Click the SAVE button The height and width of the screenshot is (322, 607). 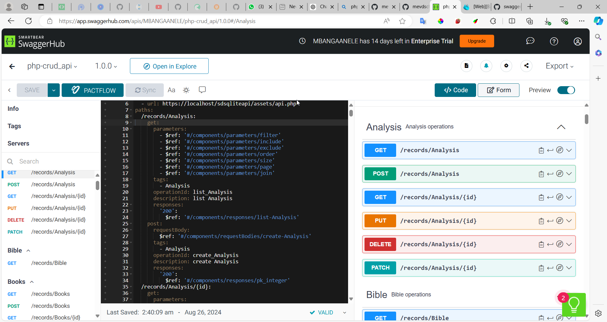pos(32,90)
